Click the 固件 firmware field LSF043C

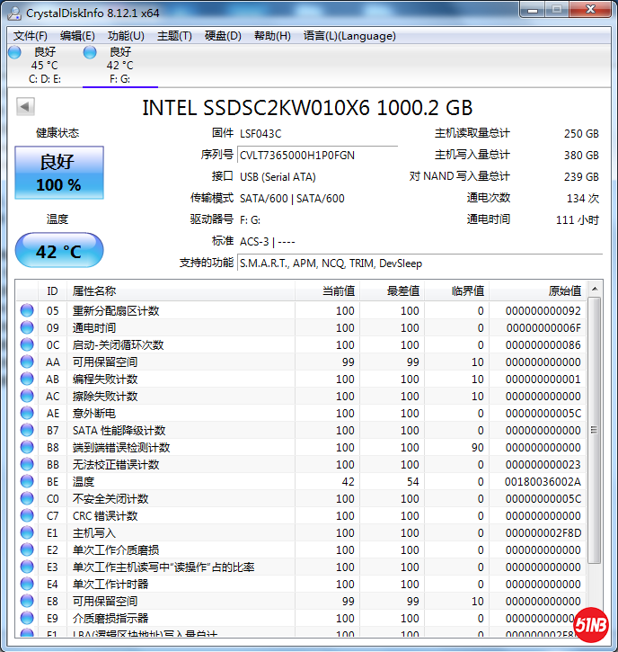[x=317, y=133]
